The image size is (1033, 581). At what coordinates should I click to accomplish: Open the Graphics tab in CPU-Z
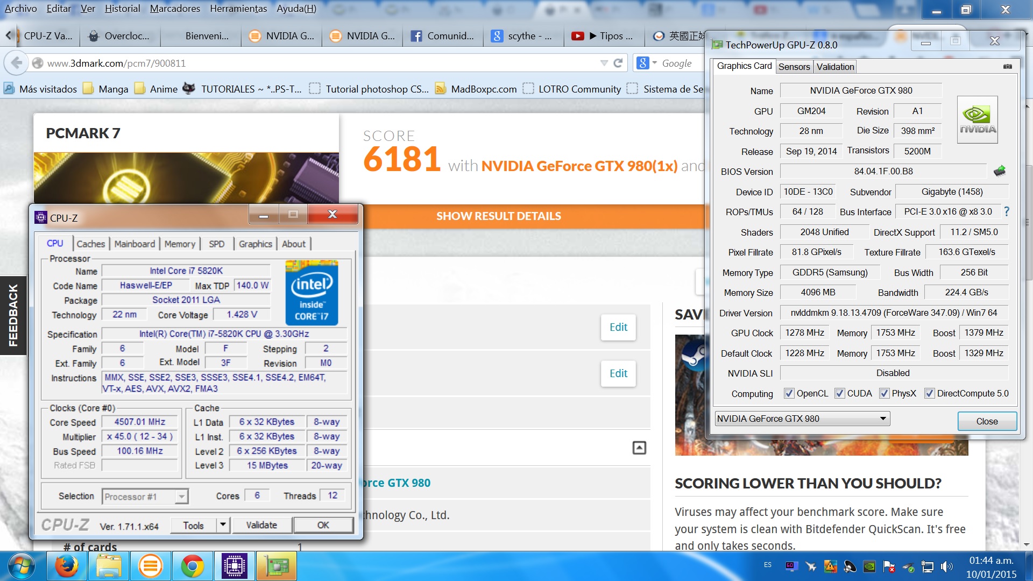click(x=256, y=244)
